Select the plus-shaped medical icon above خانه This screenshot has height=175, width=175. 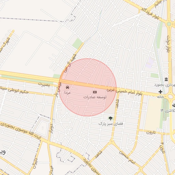[160, 92]
